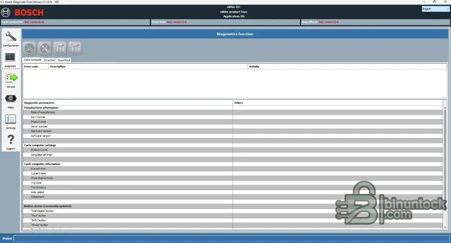Click the eBike product line label
451x243 pixels.
click(234, 12)
